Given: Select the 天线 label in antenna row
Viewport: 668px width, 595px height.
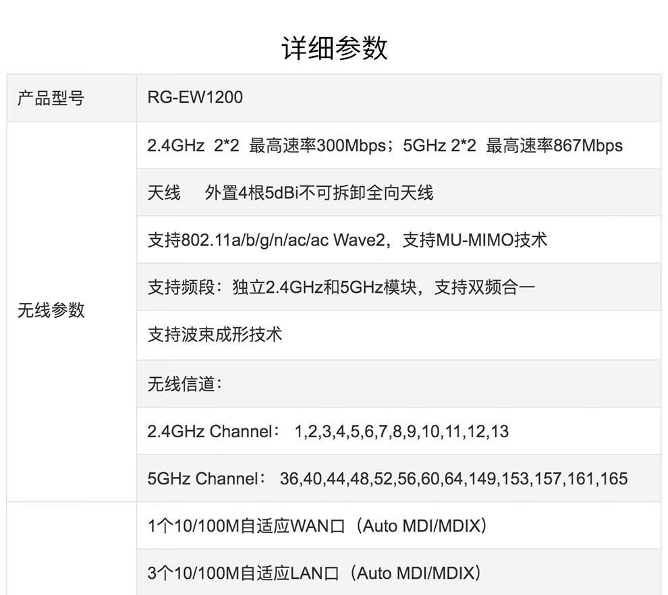Looking at the screenshot, I should [x=164, y=193].
